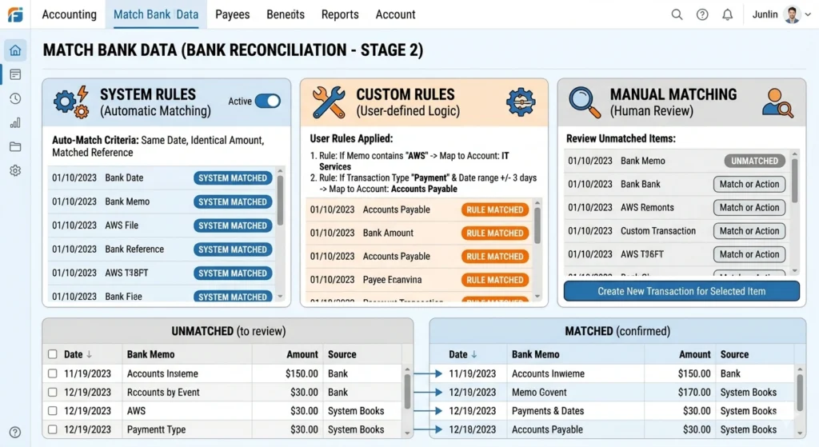Sort Unmatched table by Date arrow
819x447 pixels.
(90, 354)
